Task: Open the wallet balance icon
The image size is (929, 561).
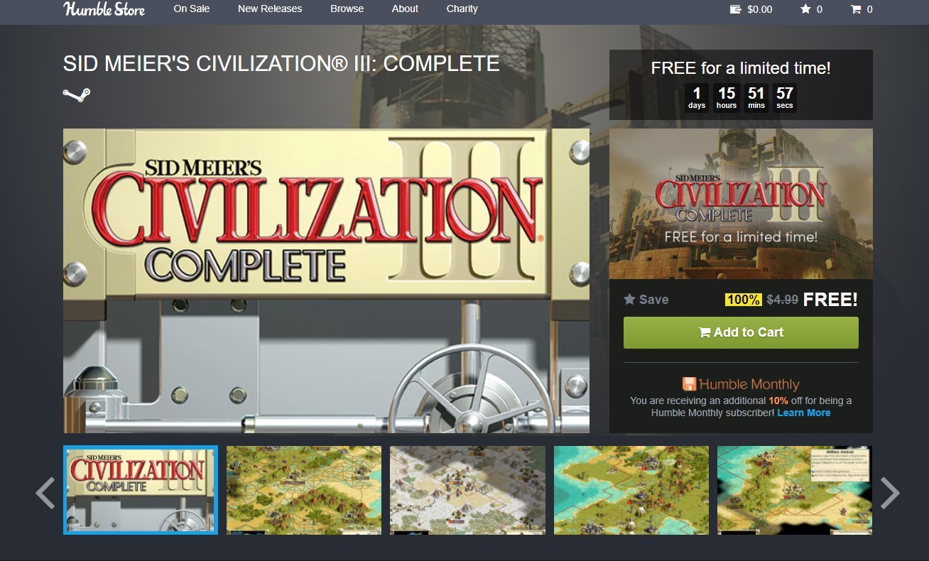Action: pos(737,9)
